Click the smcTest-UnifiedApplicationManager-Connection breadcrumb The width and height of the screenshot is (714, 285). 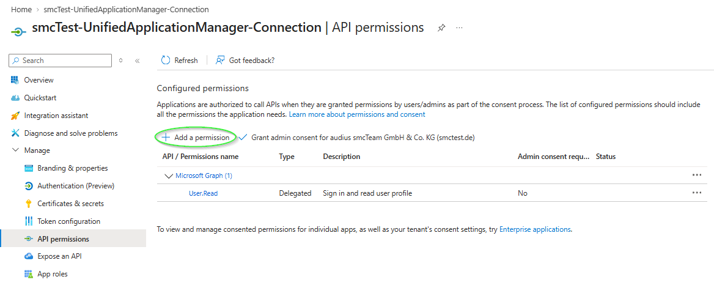click(x=126, y=9)
